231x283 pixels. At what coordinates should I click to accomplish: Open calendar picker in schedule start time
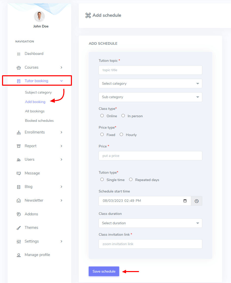pyautogui.click(x=185, y=201)
